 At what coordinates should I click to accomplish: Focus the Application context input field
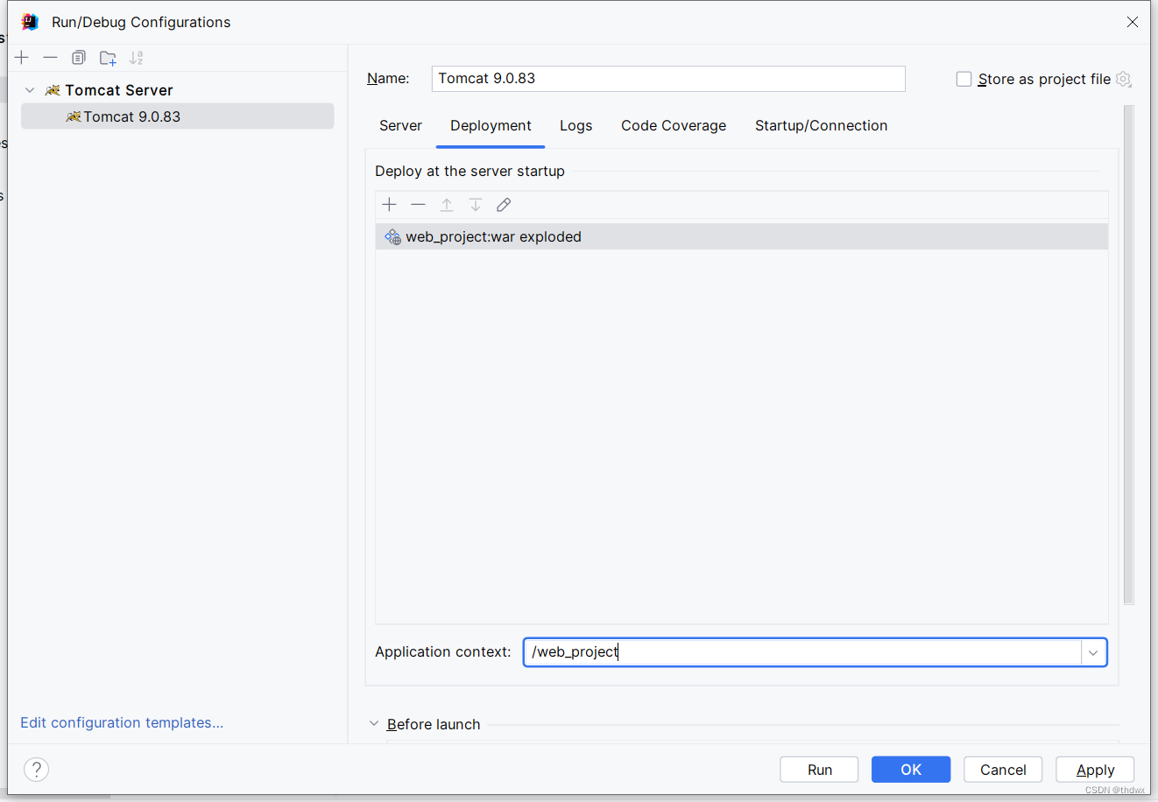click(x=802, y=652)
